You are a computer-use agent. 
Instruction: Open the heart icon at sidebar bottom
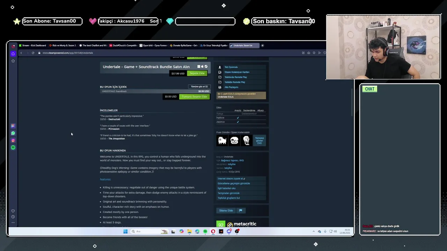click(x=13, y=211)
